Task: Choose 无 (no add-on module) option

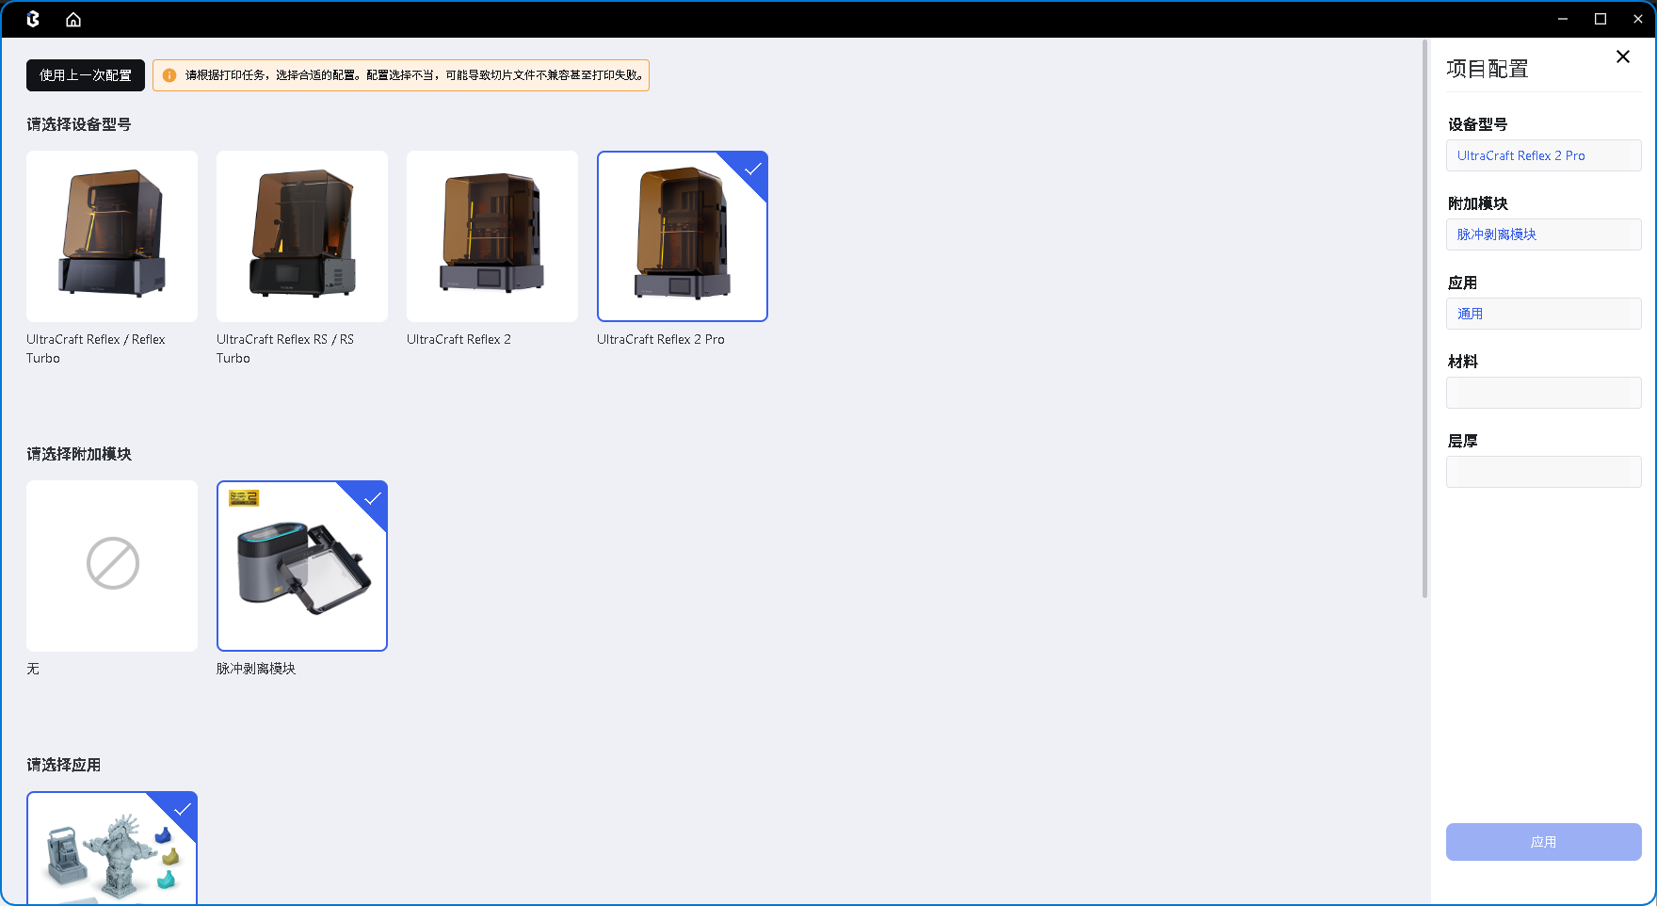Action: coord(112,566)
